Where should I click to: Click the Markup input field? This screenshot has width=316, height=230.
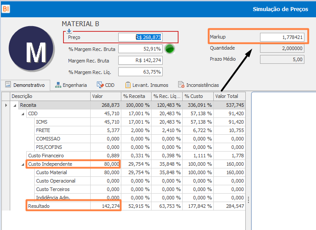point(282,37)
